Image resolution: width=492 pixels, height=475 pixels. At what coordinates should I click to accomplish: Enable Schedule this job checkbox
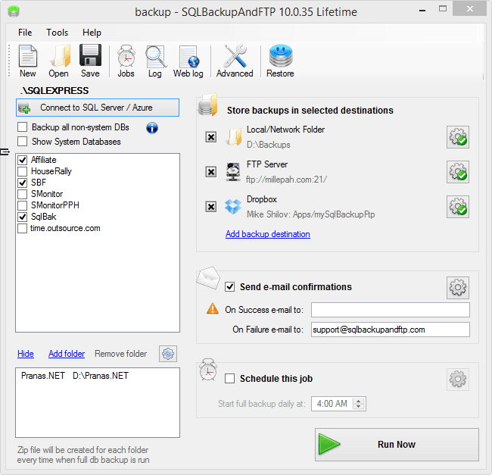229,378
